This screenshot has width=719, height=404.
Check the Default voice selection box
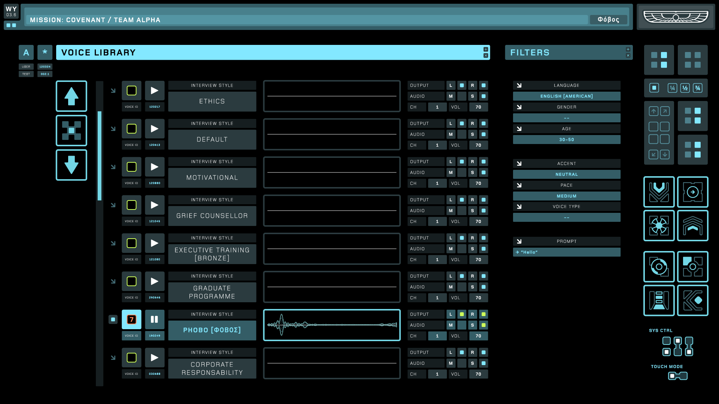click(131, 129)
